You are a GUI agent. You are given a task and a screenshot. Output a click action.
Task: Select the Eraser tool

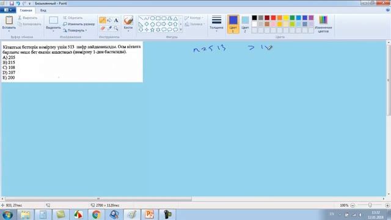pos(103,28)
